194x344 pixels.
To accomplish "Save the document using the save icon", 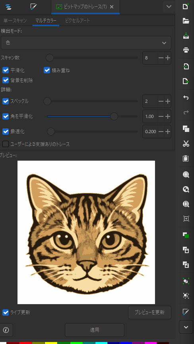I will [186, 36].
